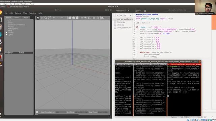Go forward in editor file browser
216x121 pixels.
[x=117, y=15]
